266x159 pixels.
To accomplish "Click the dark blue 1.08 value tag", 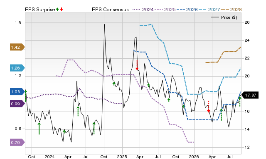I will coord(17,92).
